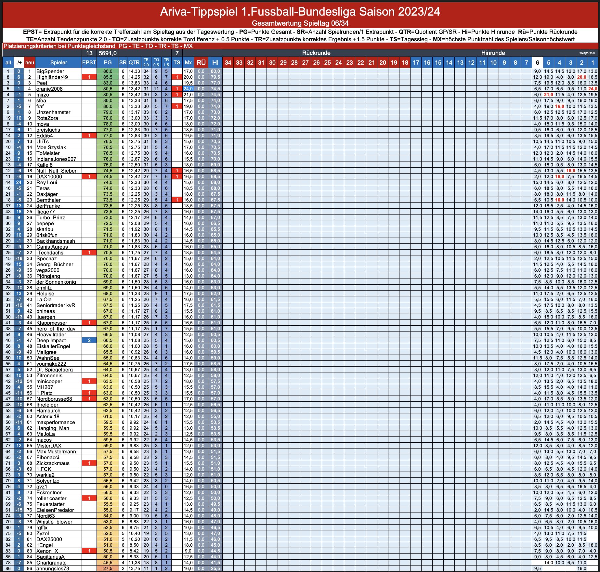Click player name 'Deep Impact'

pos(51,340)
